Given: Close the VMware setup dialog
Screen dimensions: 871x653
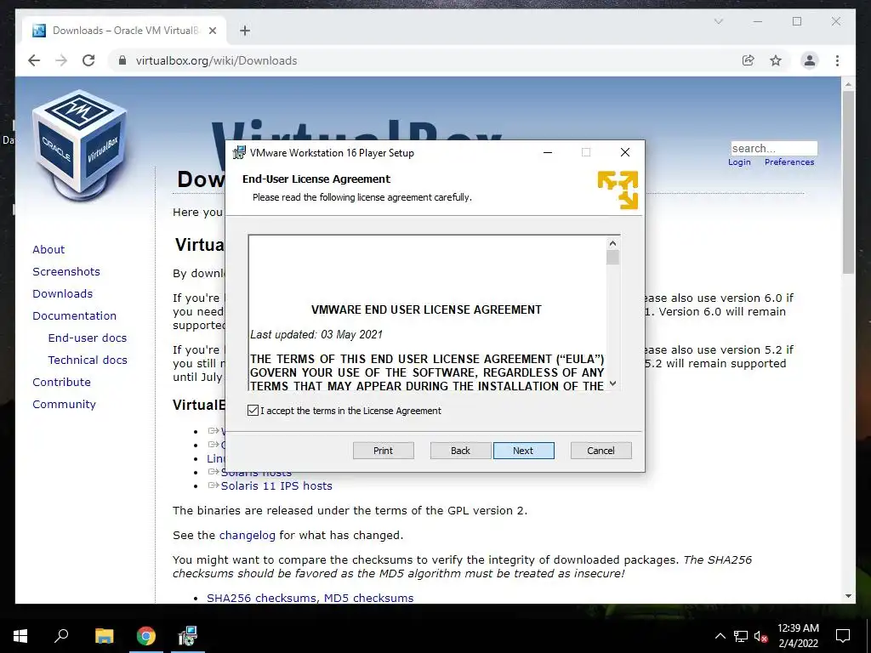Looking at the screenshot, I should (625, 152).
